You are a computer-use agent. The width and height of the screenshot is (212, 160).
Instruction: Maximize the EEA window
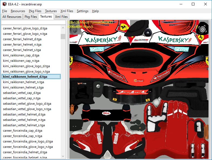tap(193, 4)
